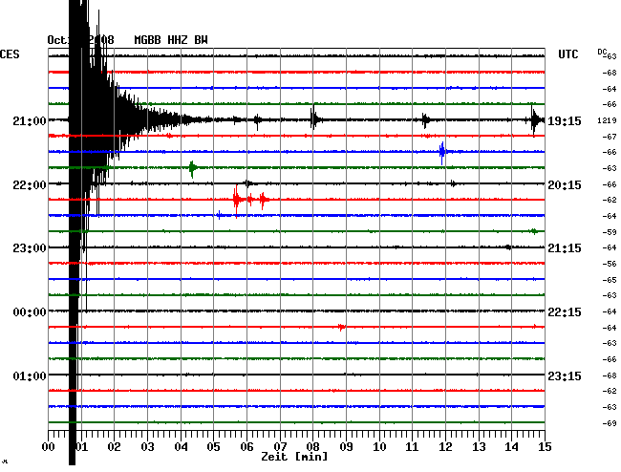Click minute axis tick label 13

pos(479,447)
